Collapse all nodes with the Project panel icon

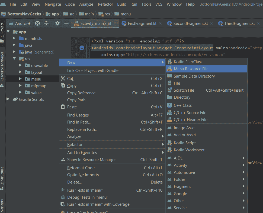click(46, 23)
